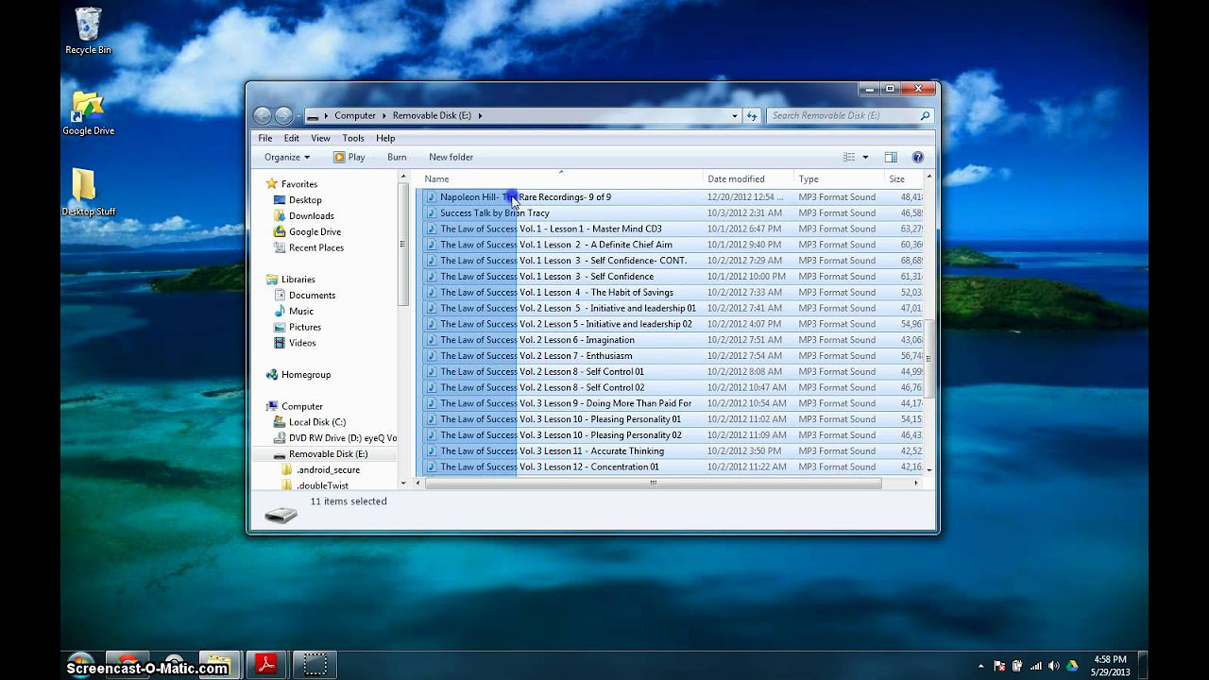1209x680 pixels.
Task: Click the file list horizontal scrollbar
Action: pos(654,483)
